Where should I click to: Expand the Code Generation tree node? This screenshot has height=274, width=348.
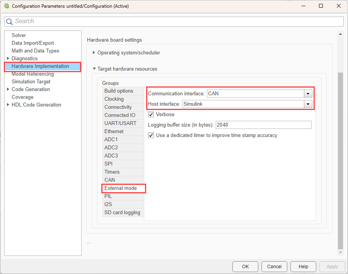click(x=8, y=90)
